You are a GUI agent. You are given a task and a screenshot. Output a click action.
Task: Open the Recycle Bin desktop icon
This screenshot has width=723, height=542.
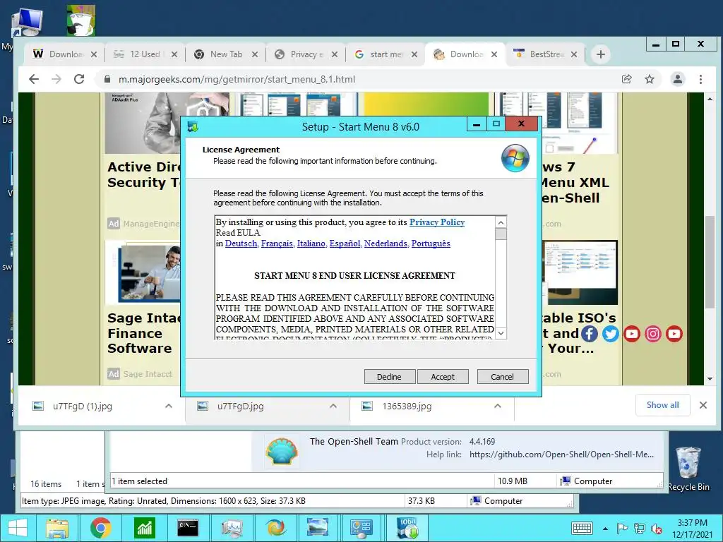[x=688, y=469]
